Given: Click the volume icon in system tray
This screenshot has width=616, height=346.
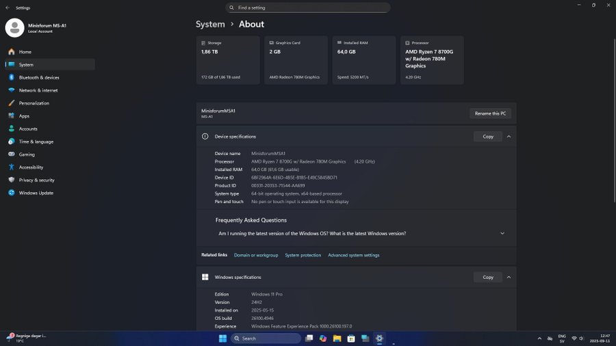Looking at the screenshot, I should [x=581, y=338].
